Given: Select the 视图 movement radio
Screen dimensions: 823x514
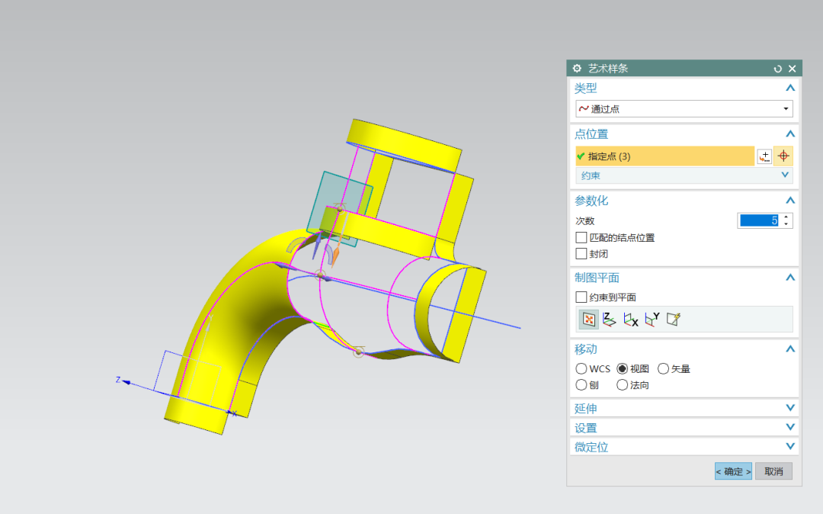Looking at the screenshot, I should [x=622, y=369].
